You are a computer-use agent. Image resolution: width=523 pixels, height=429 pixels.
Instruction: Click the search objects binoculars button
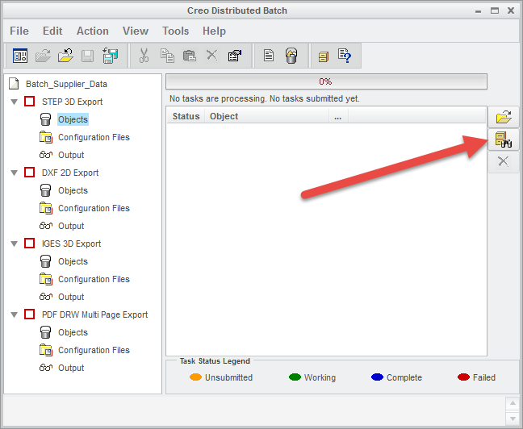click(x=504, y=140)
